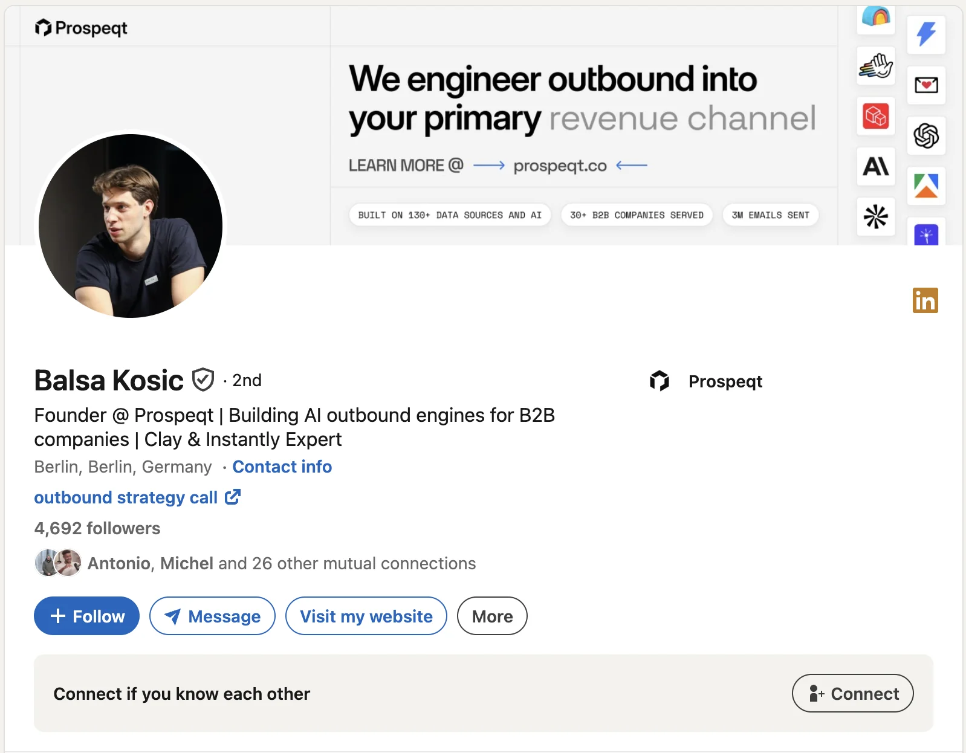Click the black asterisk starburst icon
The width and height of the screenshot is (966, 753).
point(875,216)
